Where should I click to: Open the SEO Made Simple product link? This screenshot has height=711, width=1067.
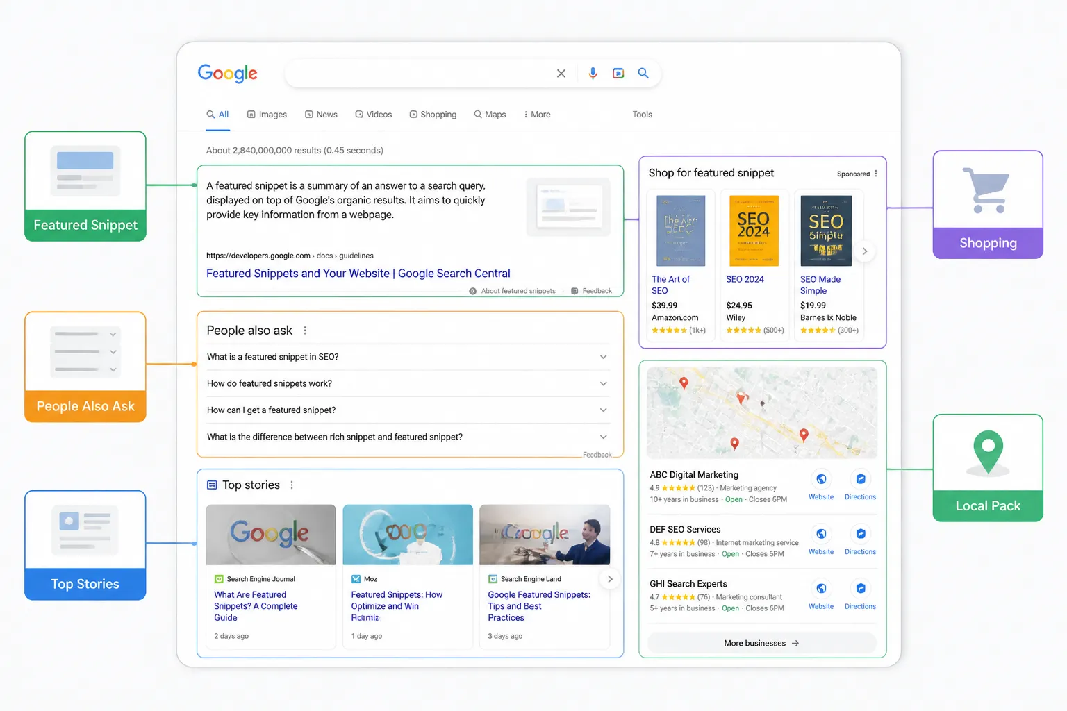(x=820, y=285)
